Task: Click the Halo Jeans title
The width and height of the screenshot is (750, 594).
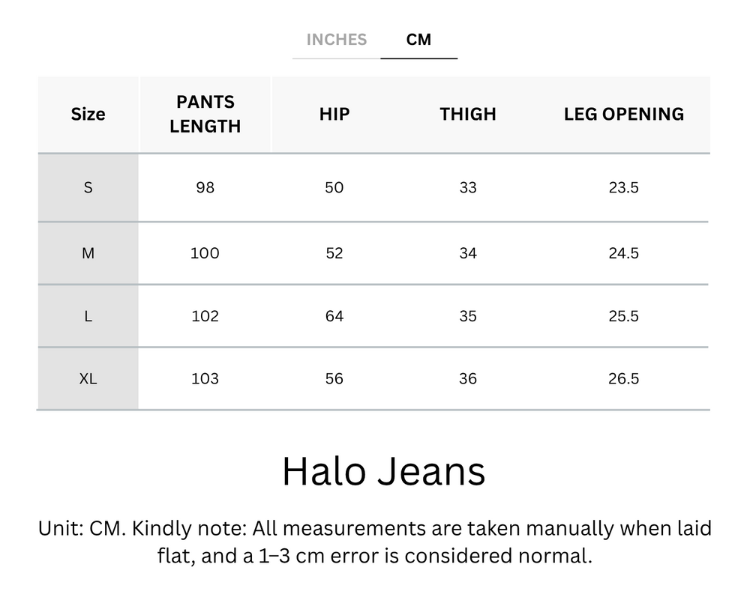Action: point(384,472)
